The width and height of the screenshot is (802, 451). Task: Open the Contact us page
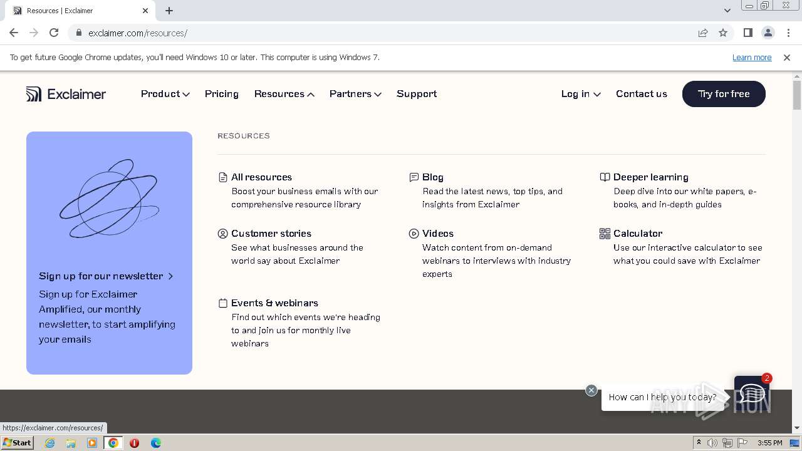[x=642, y=94]
